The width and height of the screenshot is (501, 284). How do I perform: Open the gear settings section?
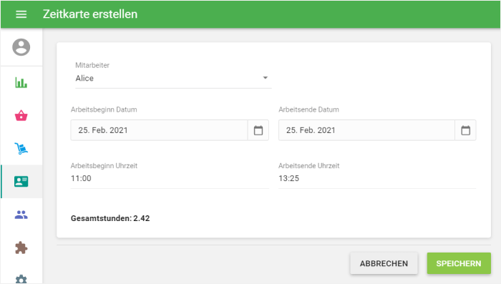coord(21,279)
